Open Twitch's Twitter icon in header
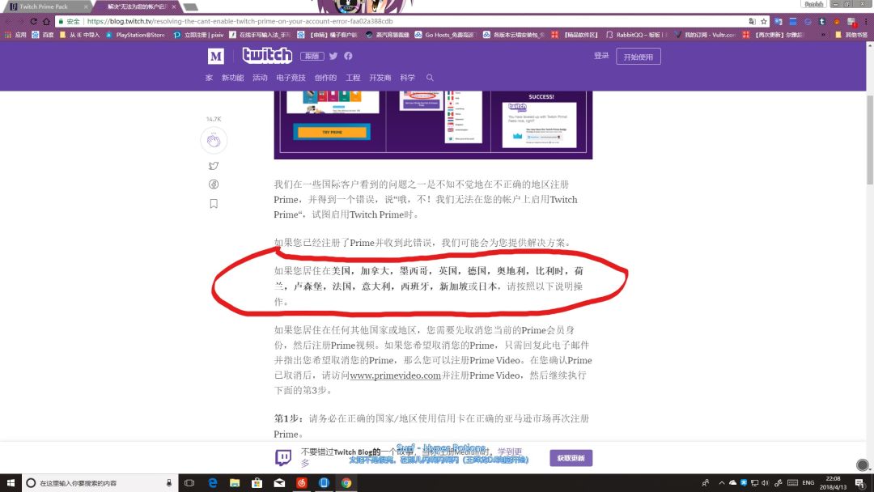Image resolution: width=874 pixels, height=492 pixels. click(x=333, y=56)
